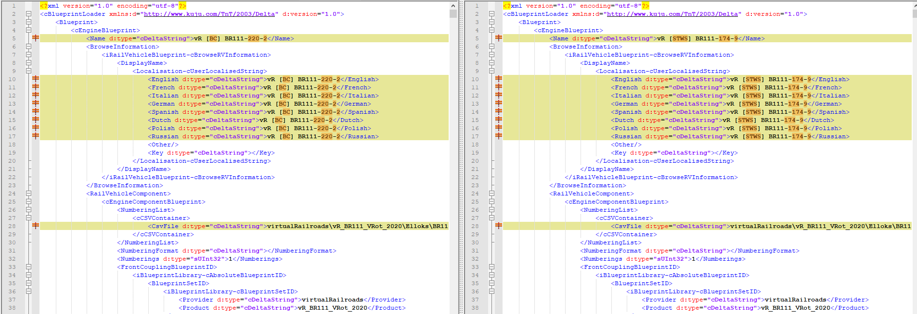Collapse cBlueprintLoader fold on line 2, left pane
The height and width of the screenshot is (314, 917).
pos(28,14)
